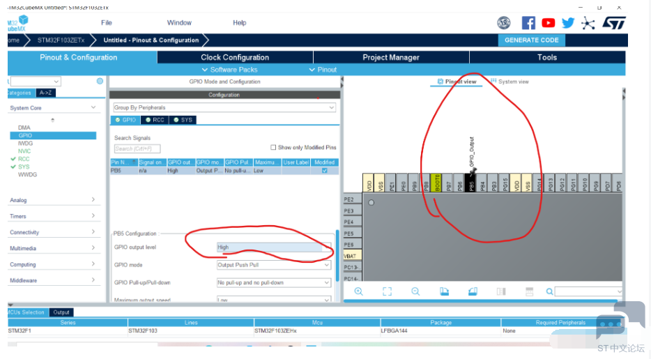Open the gear settings icon in categories panel
This screenshot has height=359, width=651.
click(x=100, y=81)
